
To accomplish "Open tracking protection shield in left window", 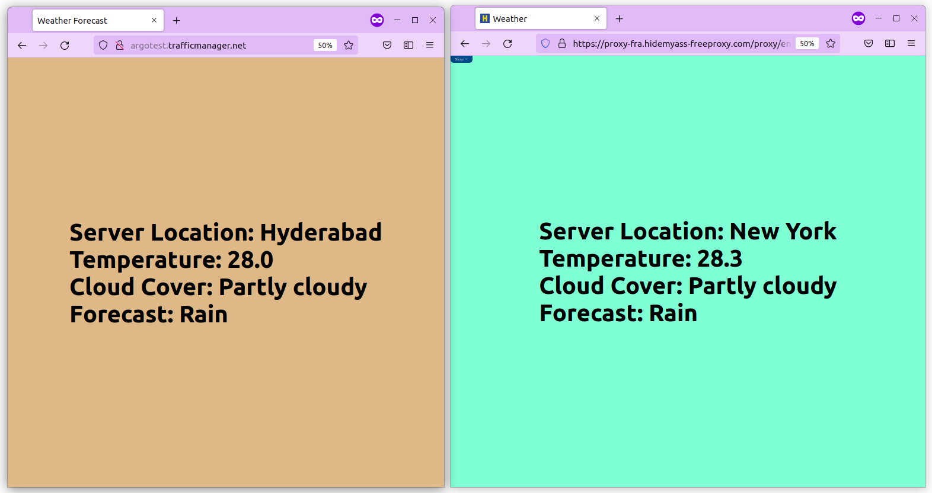I will 103,45.
